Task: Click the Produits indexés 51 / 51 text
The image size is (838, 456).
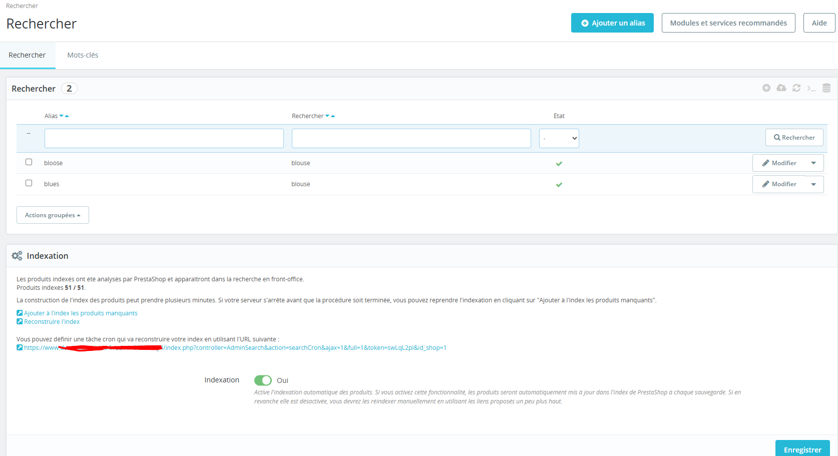Action: 51,288
